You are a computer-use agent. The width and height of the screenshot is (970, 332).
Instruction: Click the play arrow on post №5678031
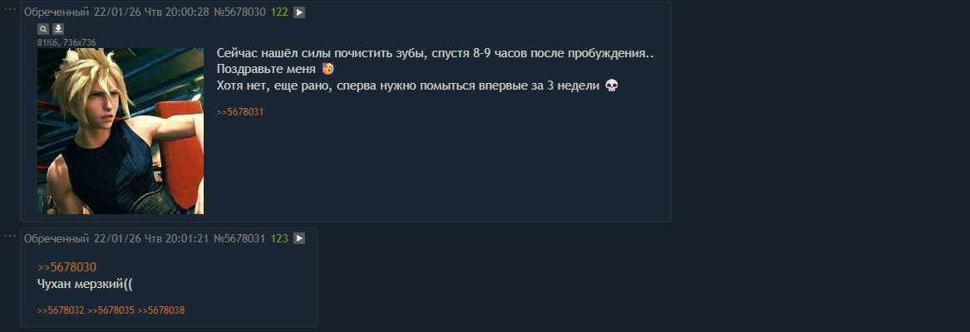[299, 238]
